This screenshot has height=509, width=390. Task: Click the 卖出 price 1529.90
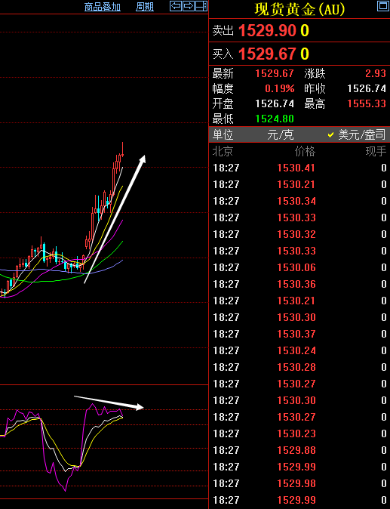tap(267, 31)
